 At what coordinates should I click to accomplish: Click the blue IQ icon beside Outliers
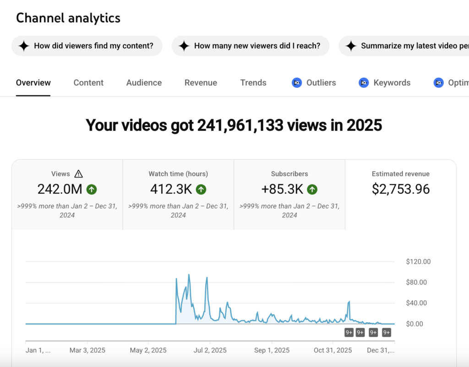297,83
